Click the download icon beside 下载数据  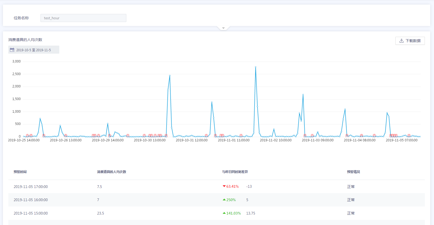pyautogui.click(x=401, y=41)
